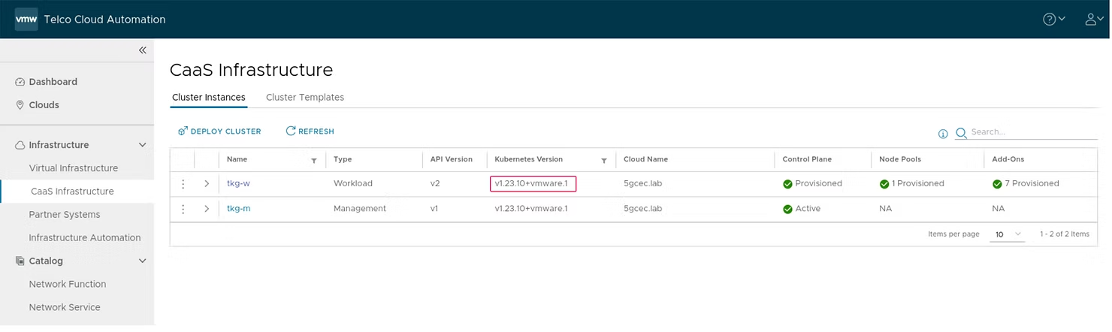The width and height of the screenshot is (1112, 332).
Task: Open the help menu icon
Action: tap(1053, 20)
